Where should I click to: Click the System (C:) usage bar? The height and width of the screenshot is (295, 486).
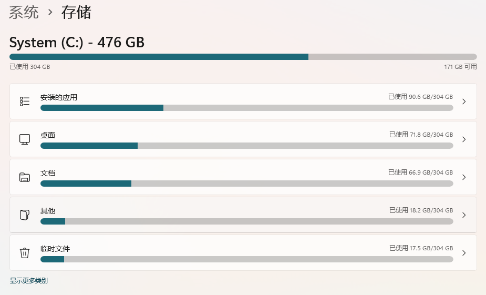pos(243,57)
